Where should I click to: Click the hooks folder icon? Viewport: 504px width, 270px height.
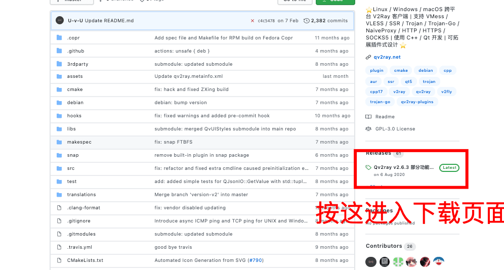pyautogui.click(x=59, y=116)
